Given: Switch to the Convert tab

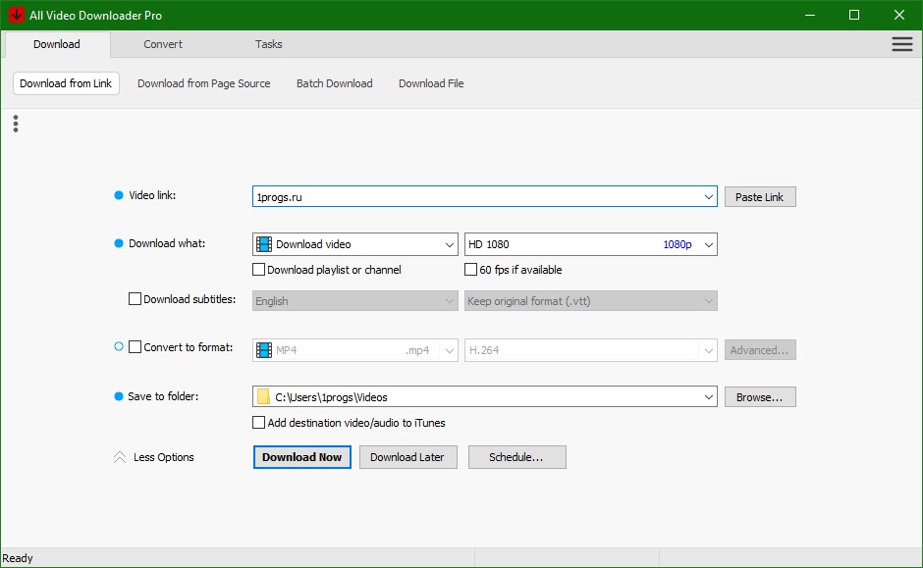Looking at the screenshot, I should (162, 43).
